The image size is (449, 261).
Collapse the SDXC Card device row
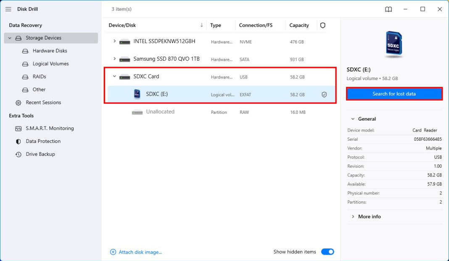(x=114, y=77)
